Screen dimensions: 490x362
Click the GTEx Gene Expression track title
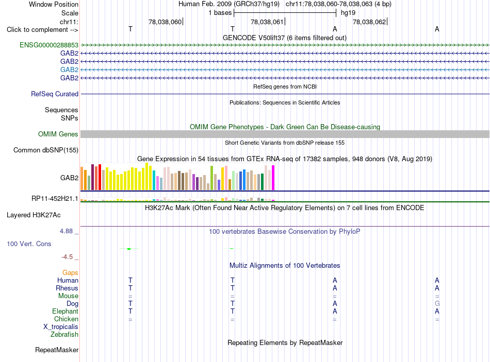(x=284, y=159)
